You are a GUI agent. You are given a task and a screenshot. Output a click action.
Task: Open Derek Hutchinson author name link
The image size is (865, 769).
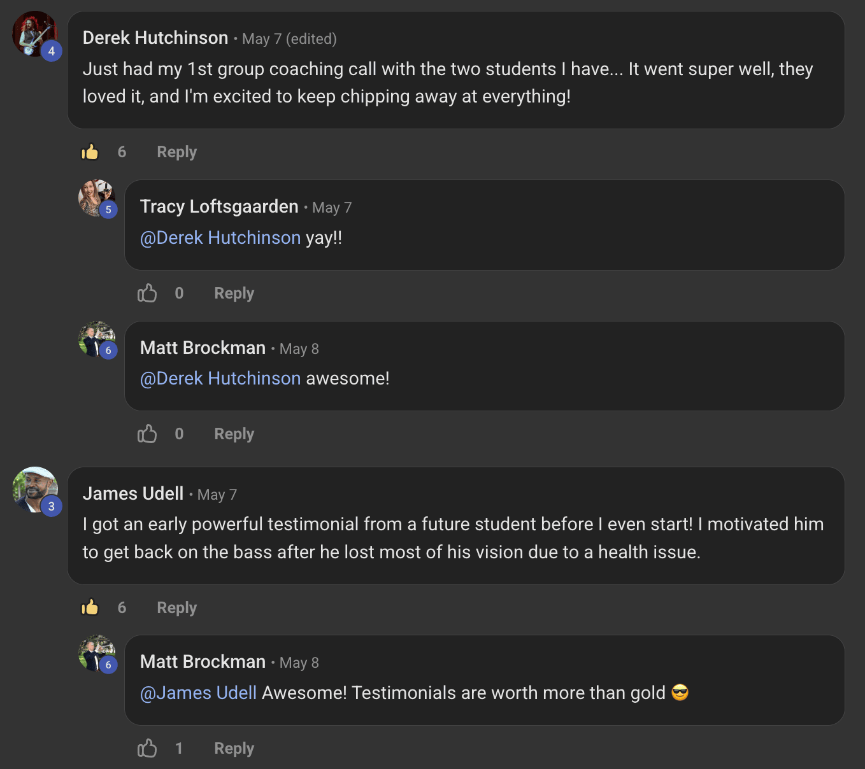coord(155,38)
